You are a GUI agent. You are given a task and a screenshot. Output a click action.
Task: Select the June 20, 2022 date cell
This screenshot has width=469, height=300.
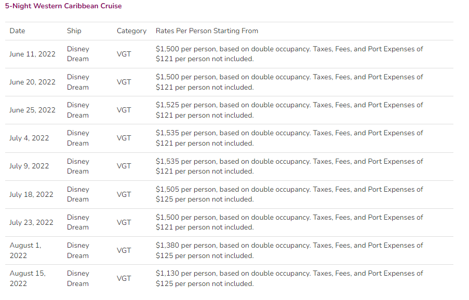pyautogui.click(x=32, y=82)
